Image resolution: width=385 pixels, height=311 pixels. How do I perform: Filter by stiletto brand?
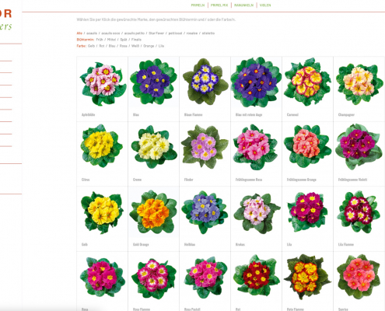click(208, 33)
